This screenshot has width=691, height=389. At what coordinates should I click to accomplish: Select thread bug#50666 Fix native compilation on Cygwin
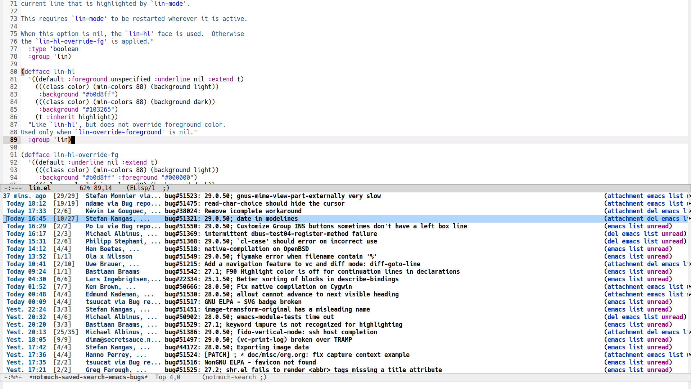tap(258, 287)
